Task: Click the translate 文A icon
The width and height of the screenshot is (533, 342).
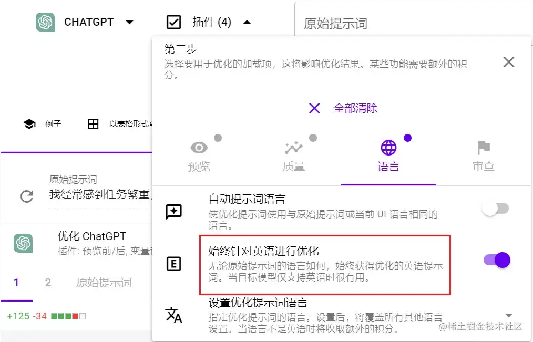Action: 173,316
